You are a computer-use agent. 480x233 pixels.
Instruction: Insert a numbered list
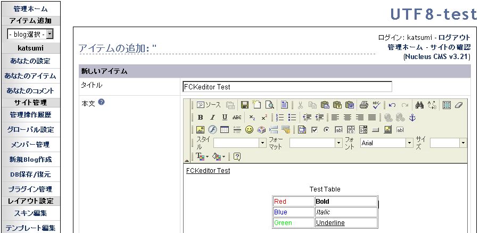click(x=280, y=118)
